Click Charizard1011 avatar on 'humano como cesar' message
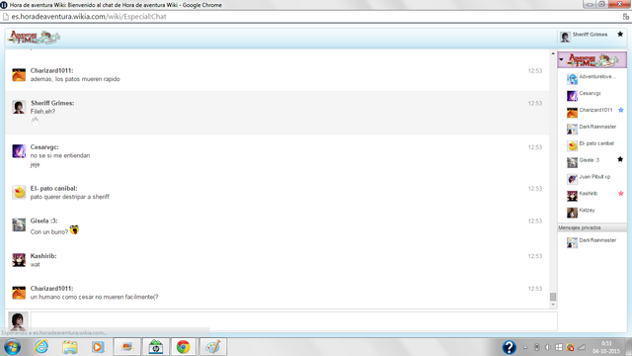The image size is (632, 356). click(x=19, y=293)
